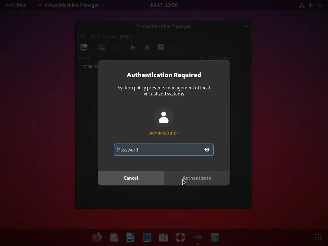
Task: Open the Software store bag icon in dock
Action: (x=164, y=237)
